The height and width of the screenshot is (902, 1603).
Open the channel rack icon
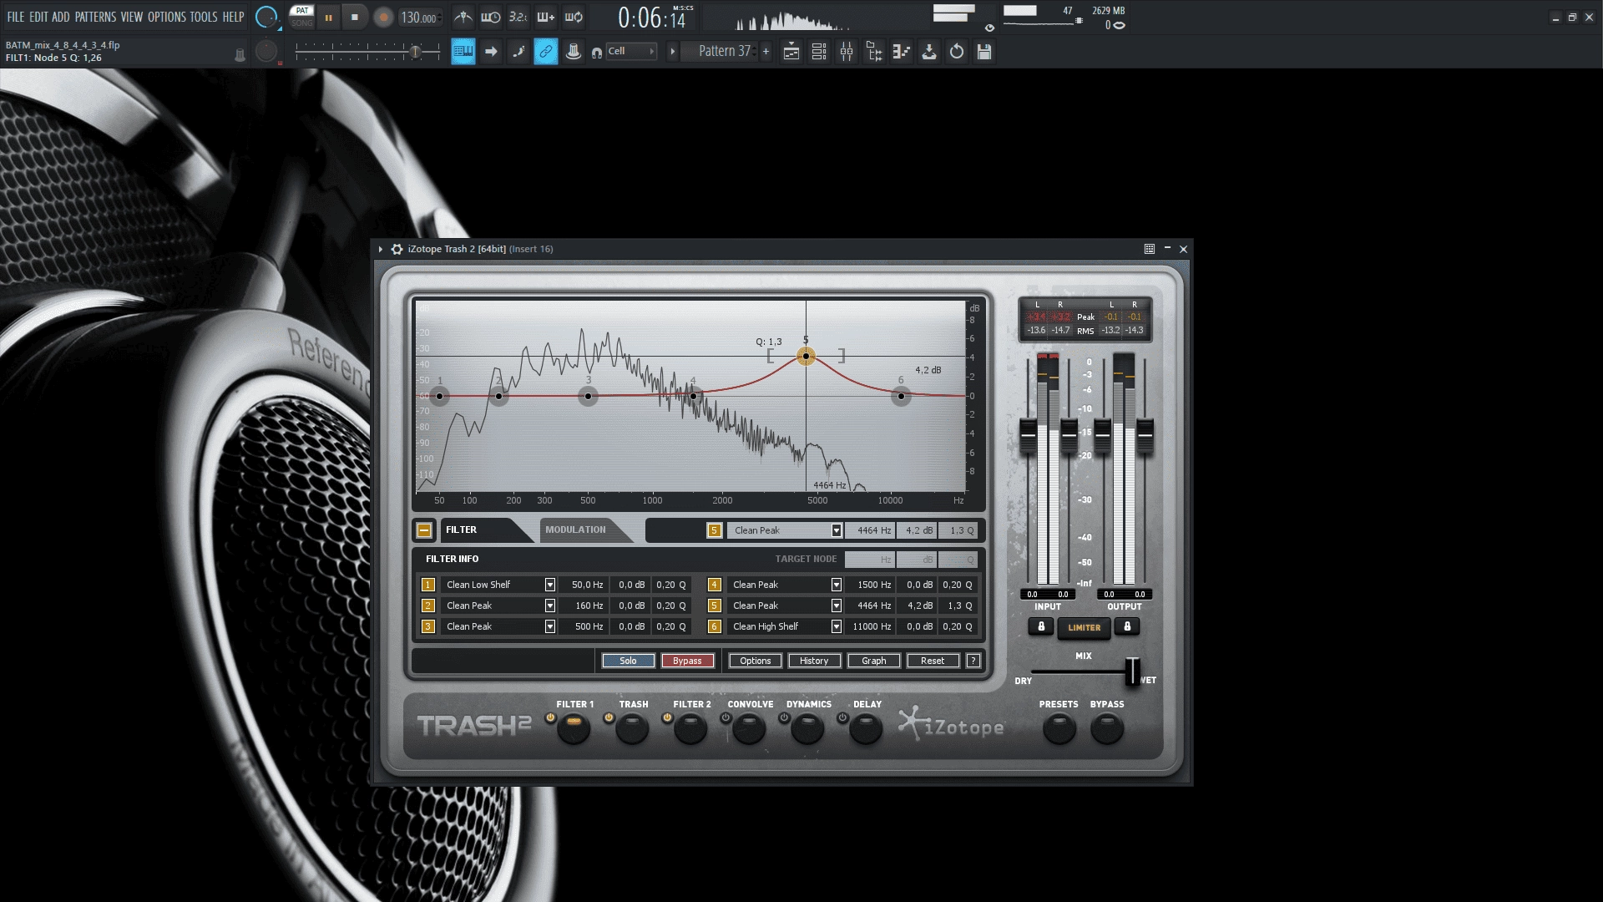point(819,52)
